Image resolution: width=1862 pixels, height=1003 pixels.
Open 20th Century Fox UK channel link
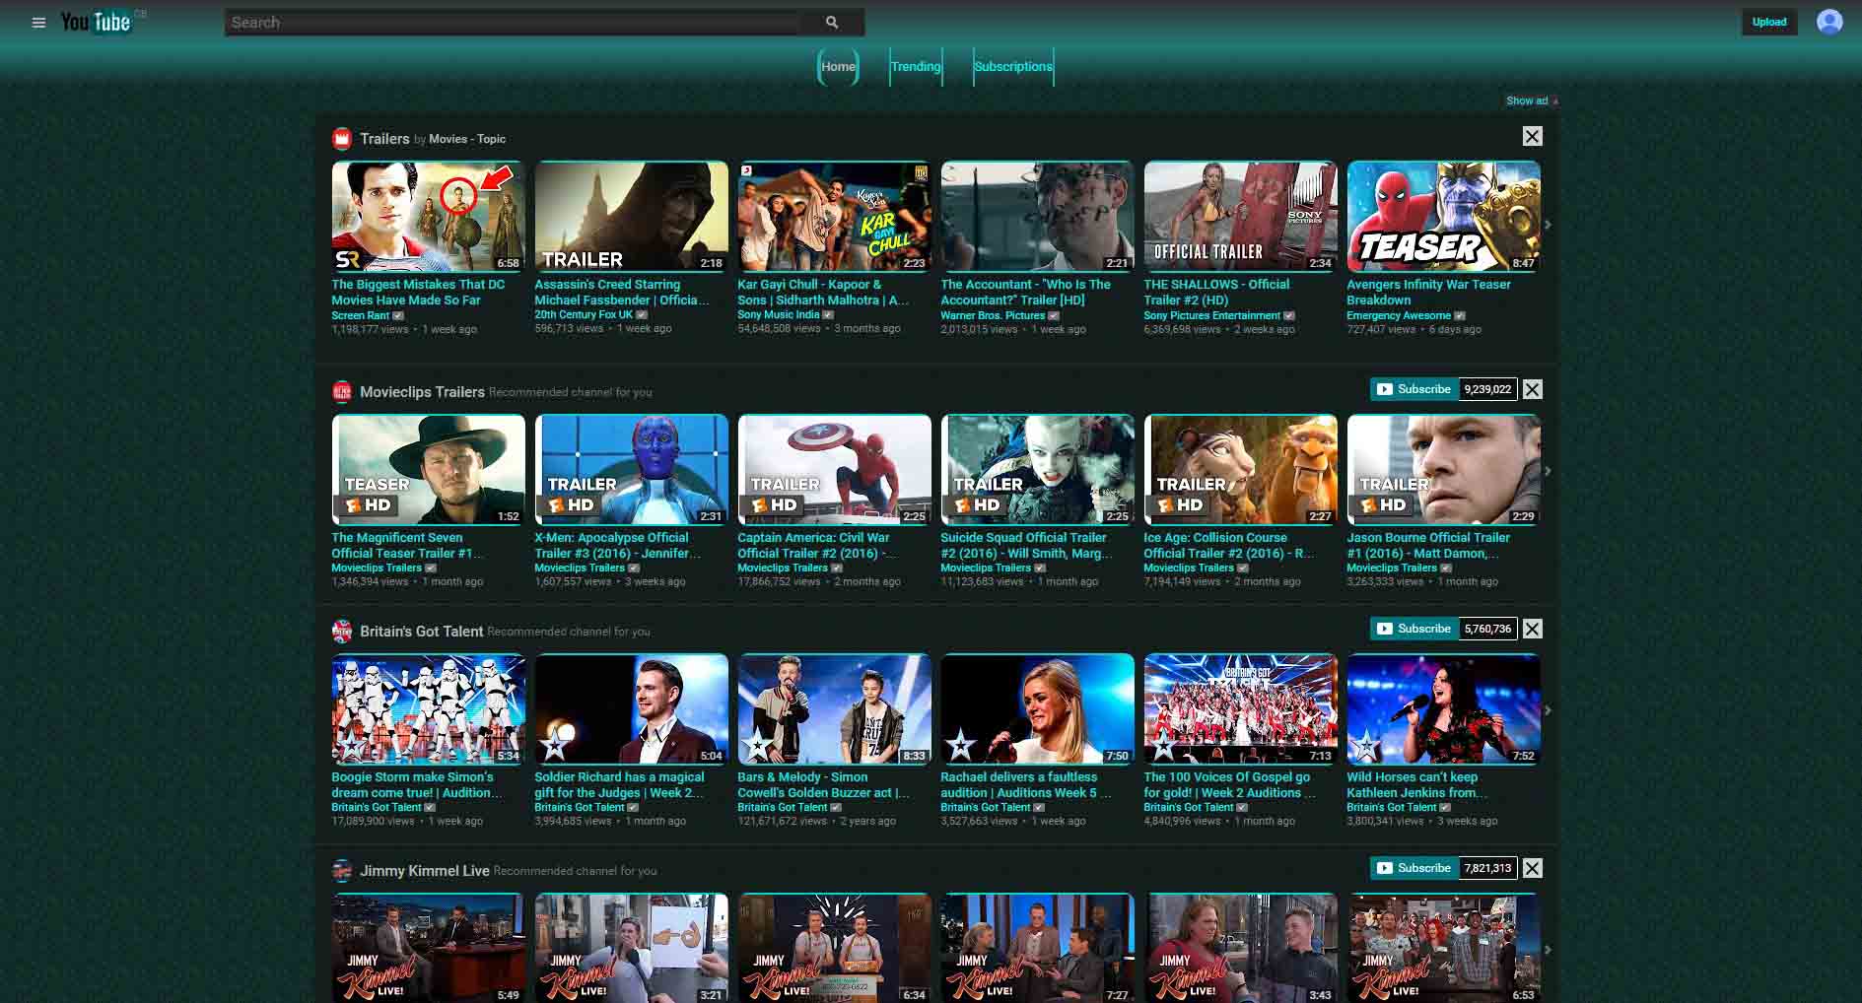tap(584, 315)
